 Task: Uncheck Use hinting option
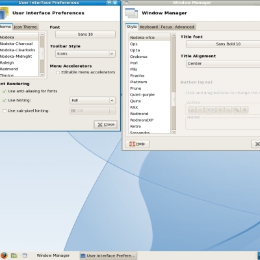(x=5, y=101)
